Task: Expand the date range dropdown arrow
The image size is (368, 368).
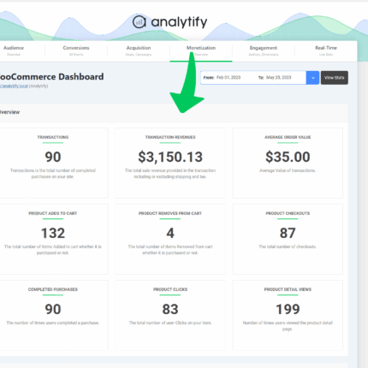Action: (x=312, y=78)
